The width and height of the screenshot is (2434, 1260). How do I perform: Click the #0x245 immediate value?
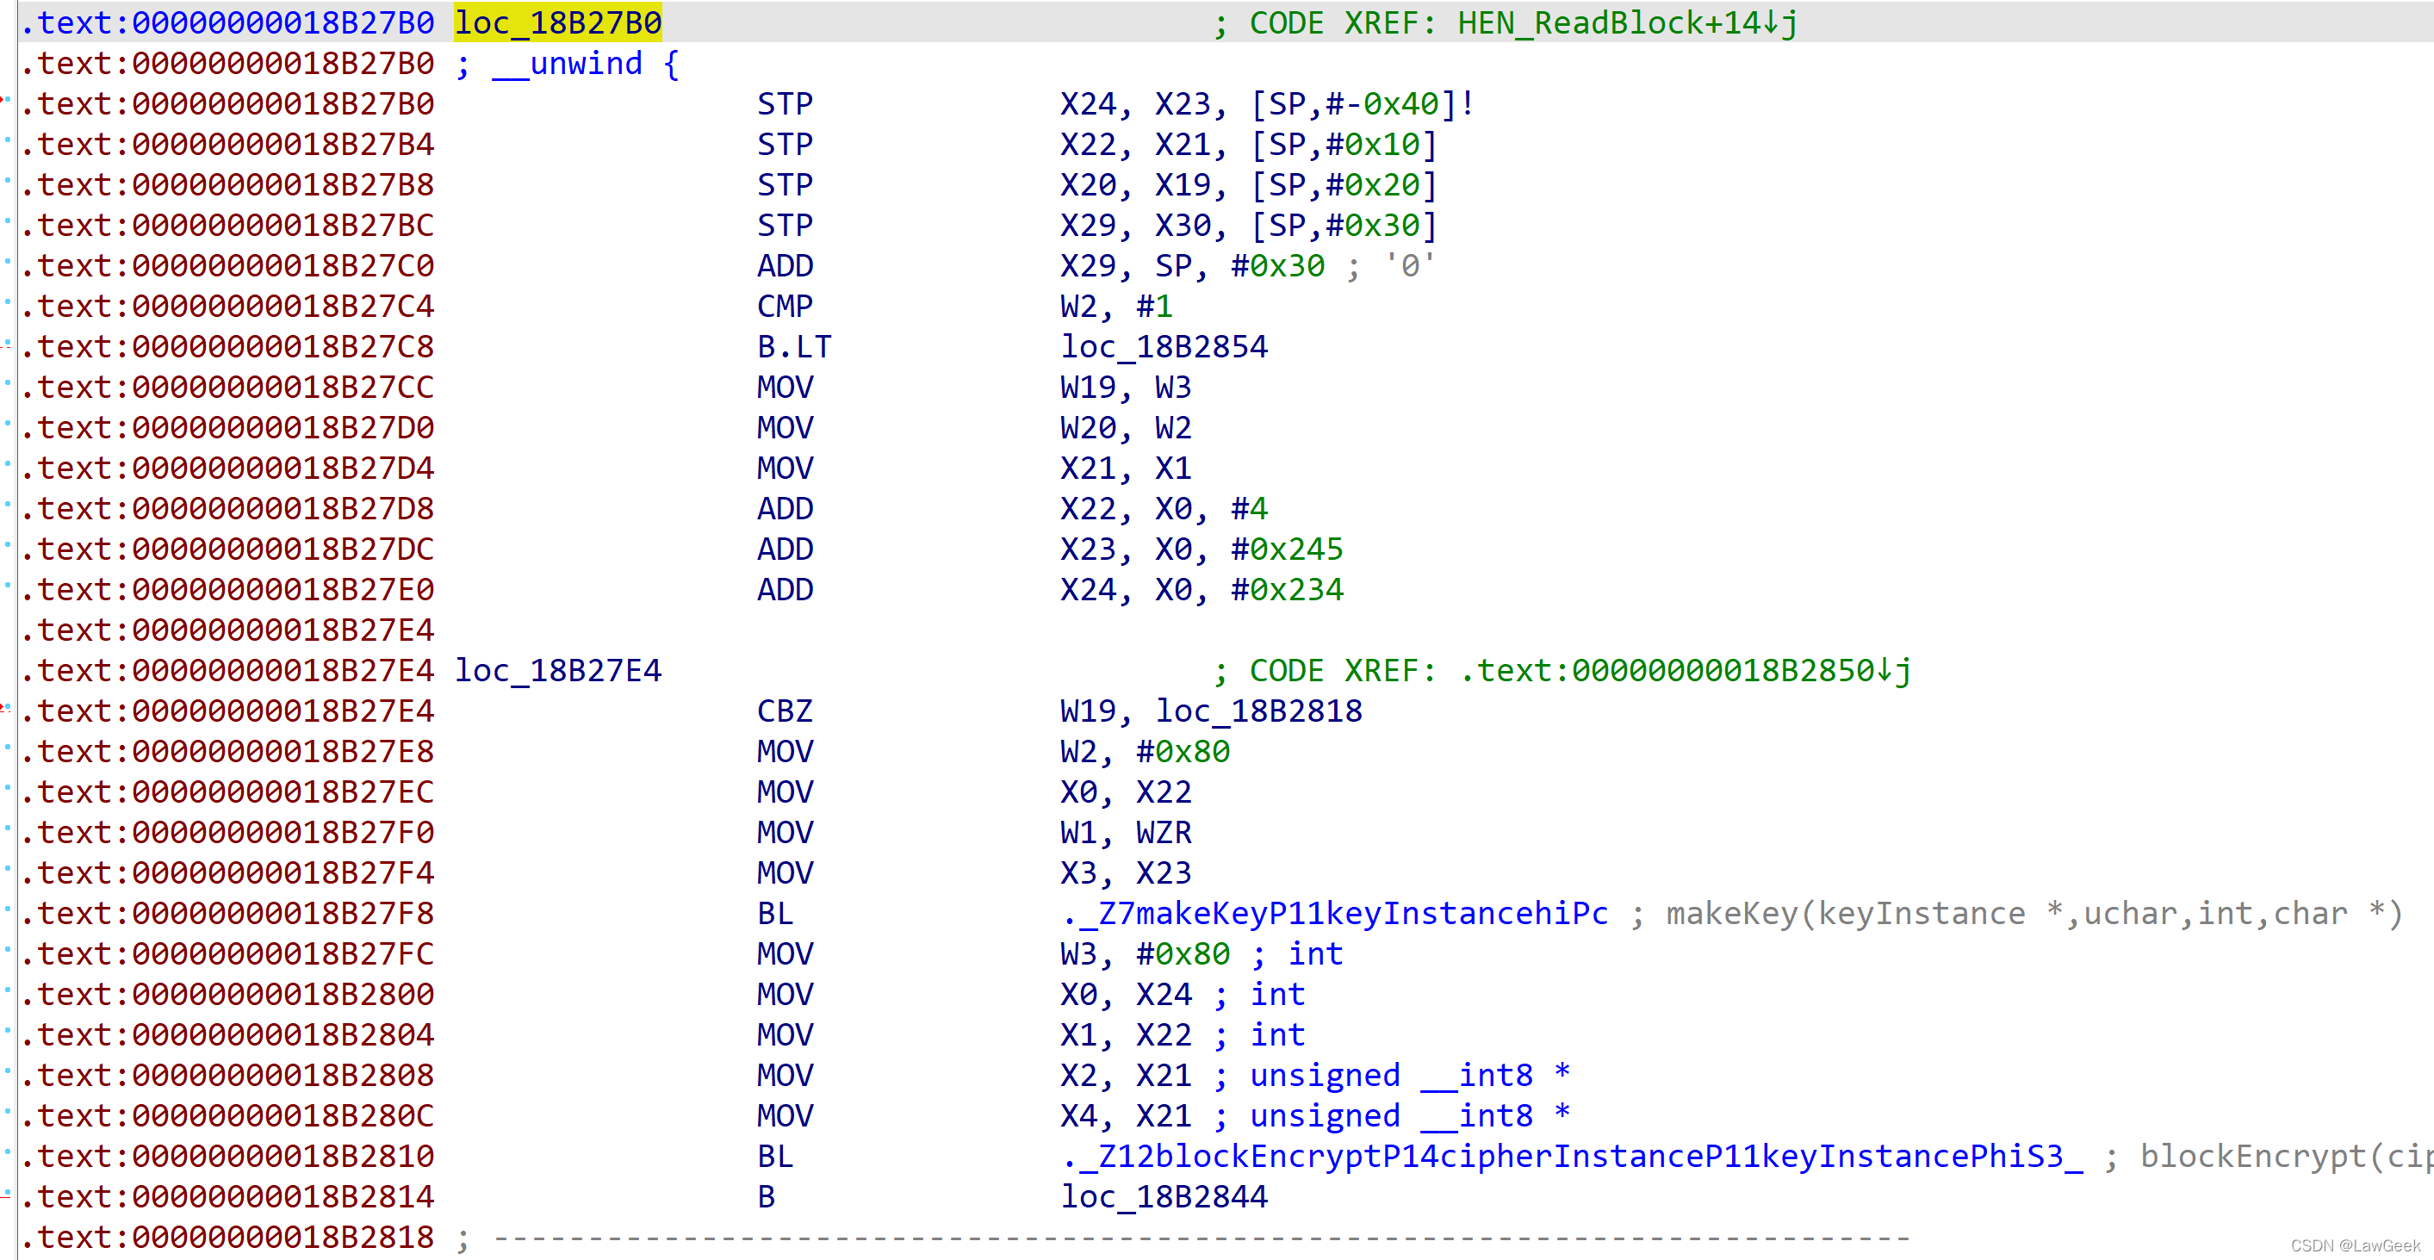pos(1287,549)
